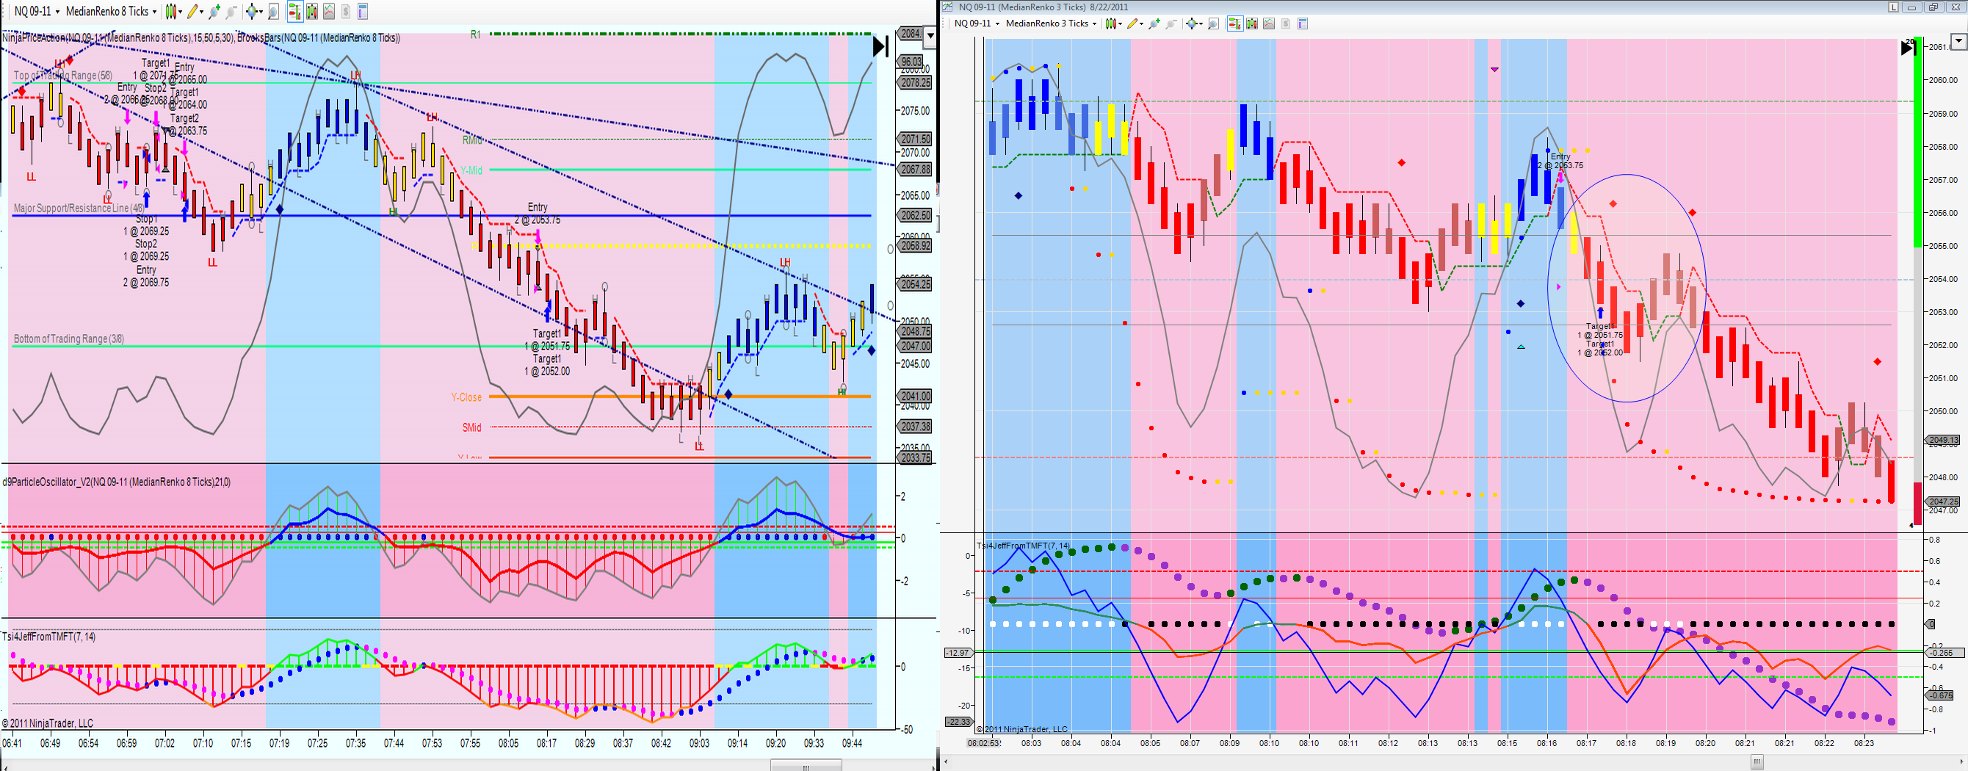The height and width of the screenshot is (771, 1968).
Task: Open MedianRenko 8 Ticks interval dropdown
Action: (x=111, y=12)
